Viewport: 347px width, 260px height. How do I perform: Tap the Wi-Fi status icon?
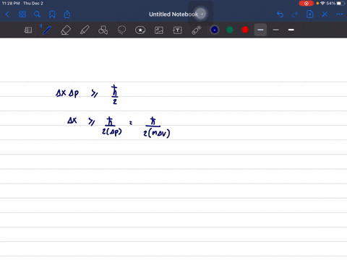(x=322, y=4)
